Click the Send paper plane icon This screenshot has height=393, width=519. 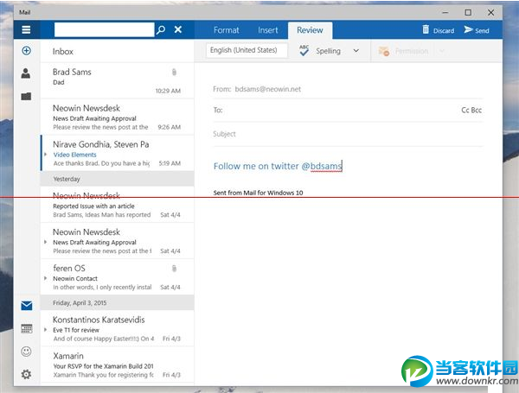[x=468, y=29]
